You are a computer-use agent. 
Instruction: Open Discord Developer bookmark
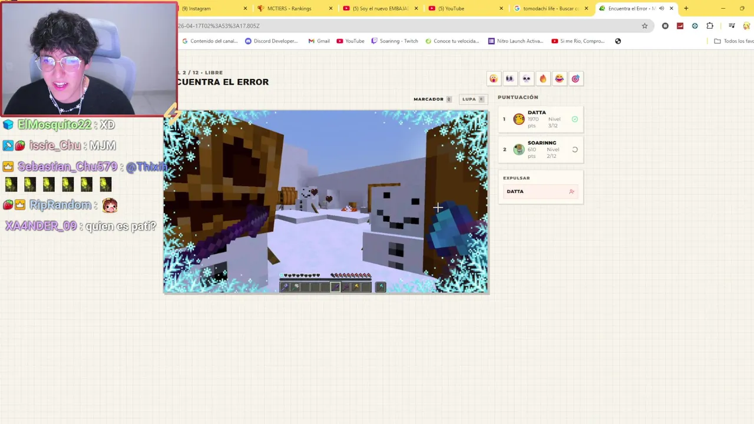[x=271, y=41]
